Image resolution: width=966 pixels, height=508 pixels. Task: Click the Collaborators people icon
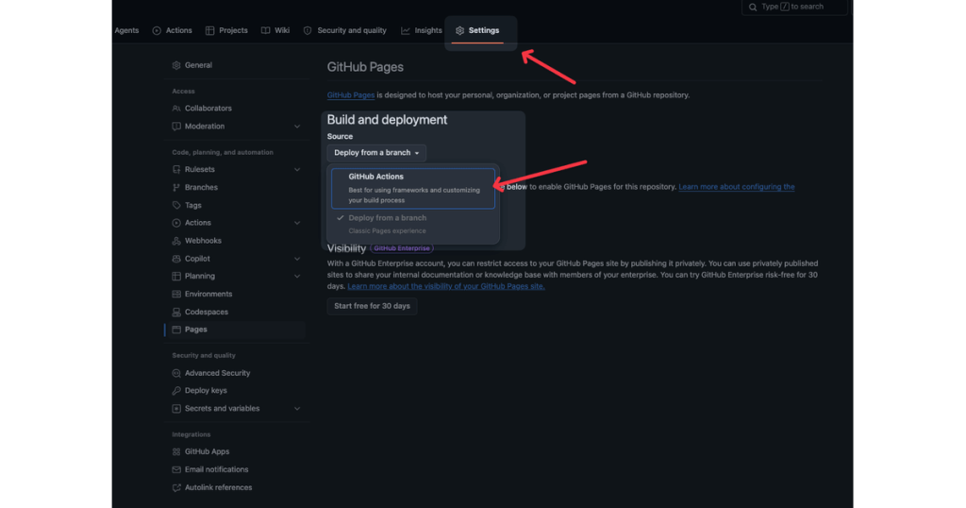click(x=176, y=109)
